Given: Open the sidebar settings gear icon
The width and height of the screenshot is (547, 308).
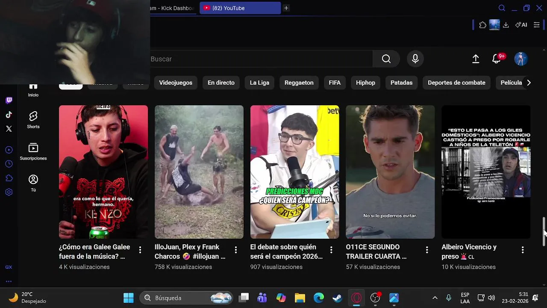Looking at the screenshot, I should tap(9, 192).
